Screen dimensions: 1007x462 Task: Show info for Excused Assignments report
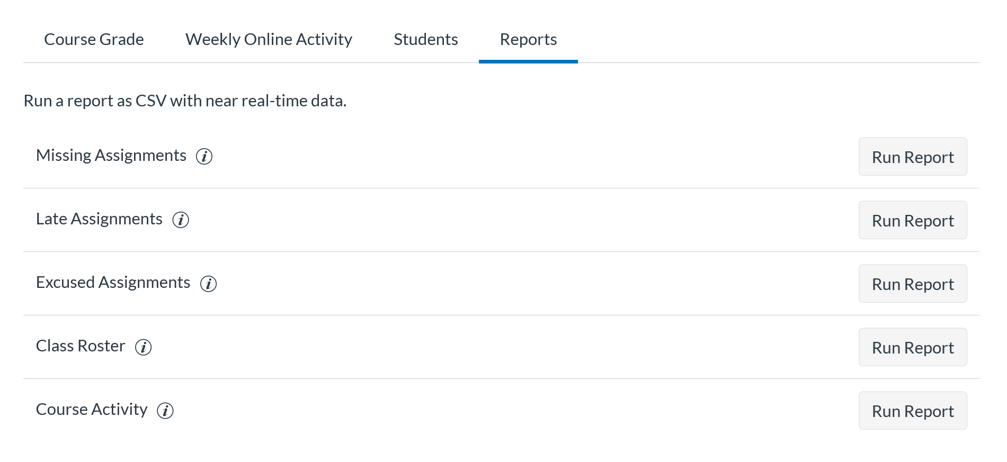[x=208, y=284]
